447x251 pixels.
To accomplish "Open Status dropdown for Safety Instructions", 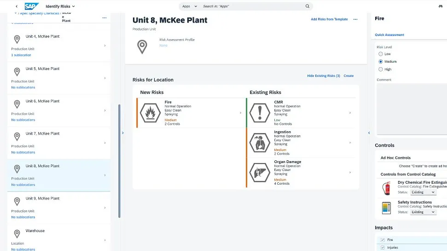I will click(x=423, y=212).
